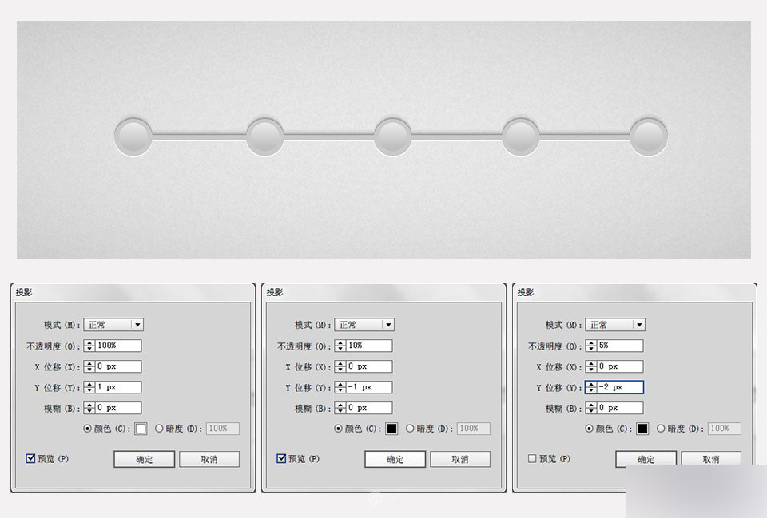Click the 不透明度 field showing 10%
Viewport: 767px width, 518px height.
369,346
